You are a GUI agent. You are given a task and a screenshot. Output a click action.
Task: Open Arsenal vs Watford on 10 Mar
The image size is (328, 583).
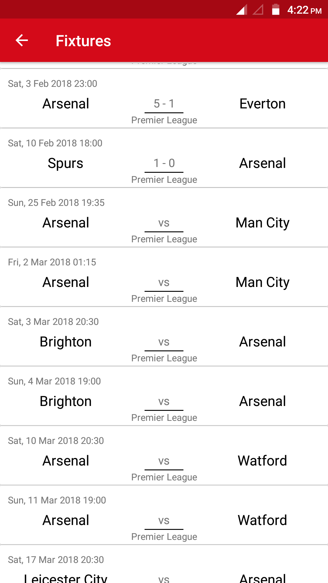coord(164,461)
